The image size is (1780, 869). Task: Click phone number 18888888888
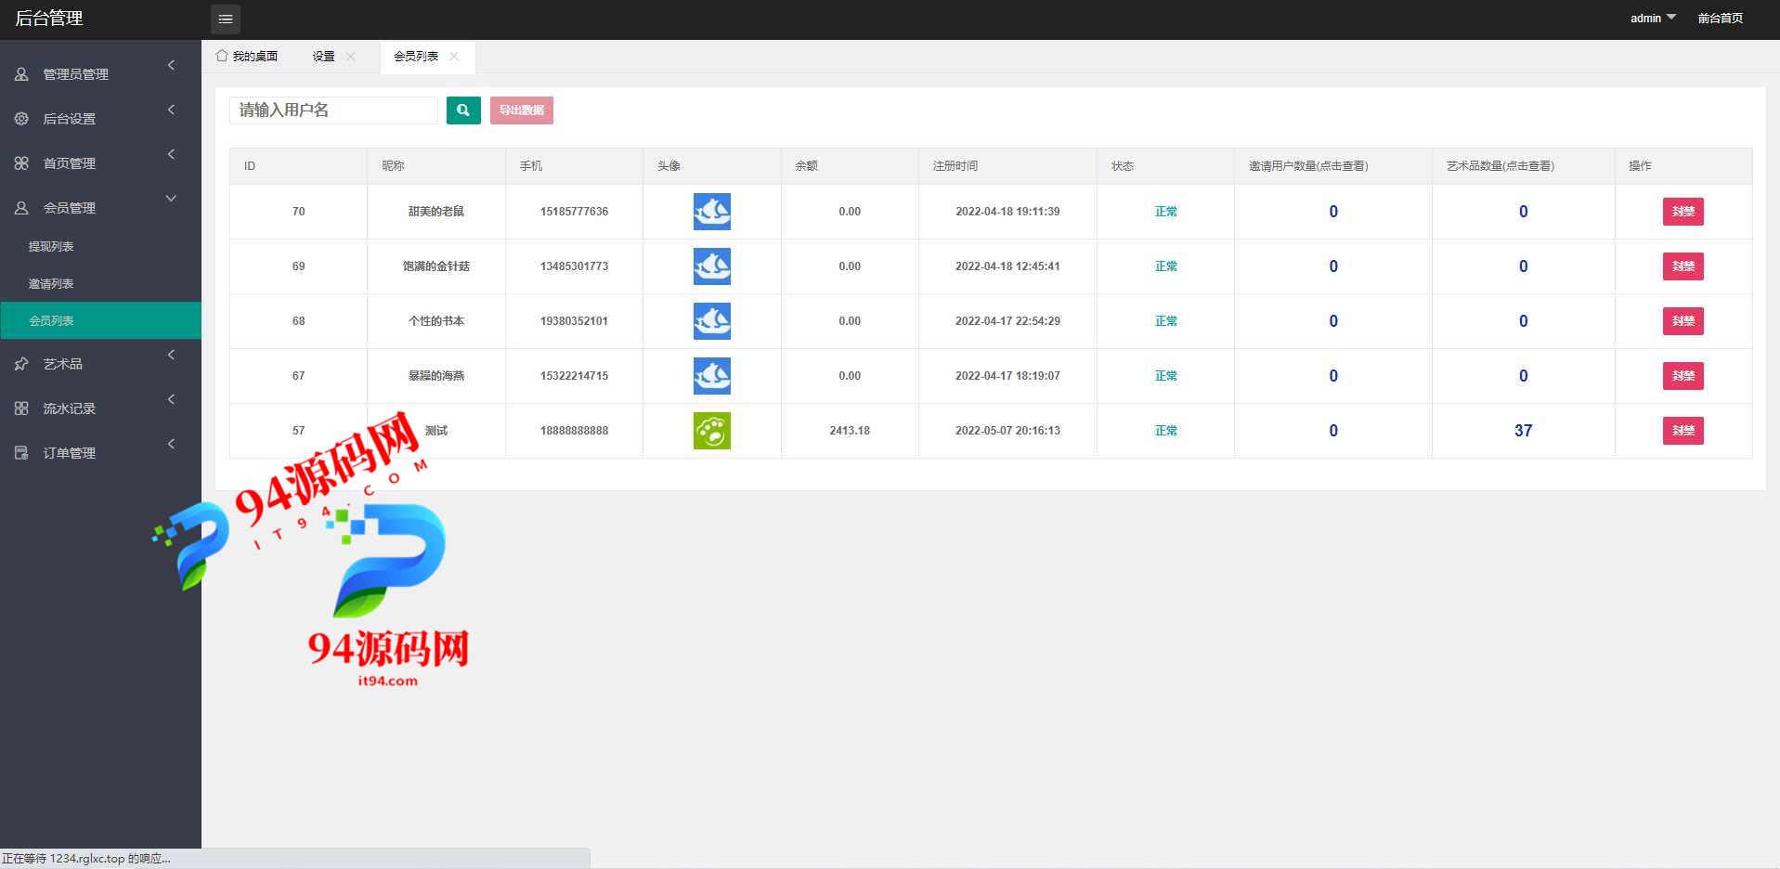(x=574, y=431)
